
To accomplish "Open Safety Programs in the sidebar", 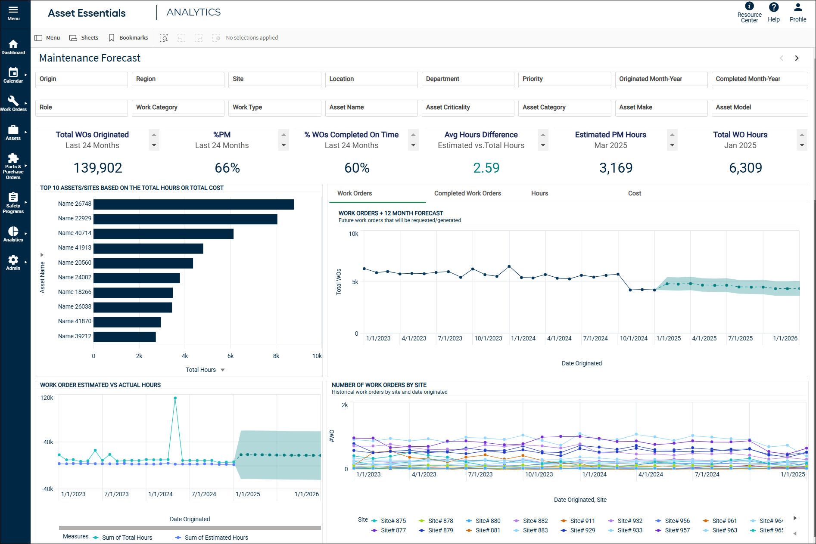I will coord(13,203).
